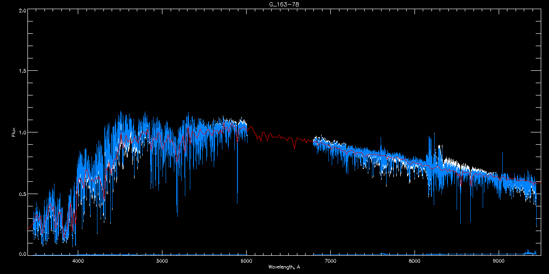Click the 1.0 flux tick label
Image resolution: width=549 pixels, height=274 pixels.
point(22,132)
